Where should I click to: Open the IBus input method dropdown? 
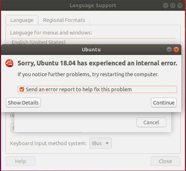(x=100, y=143)
